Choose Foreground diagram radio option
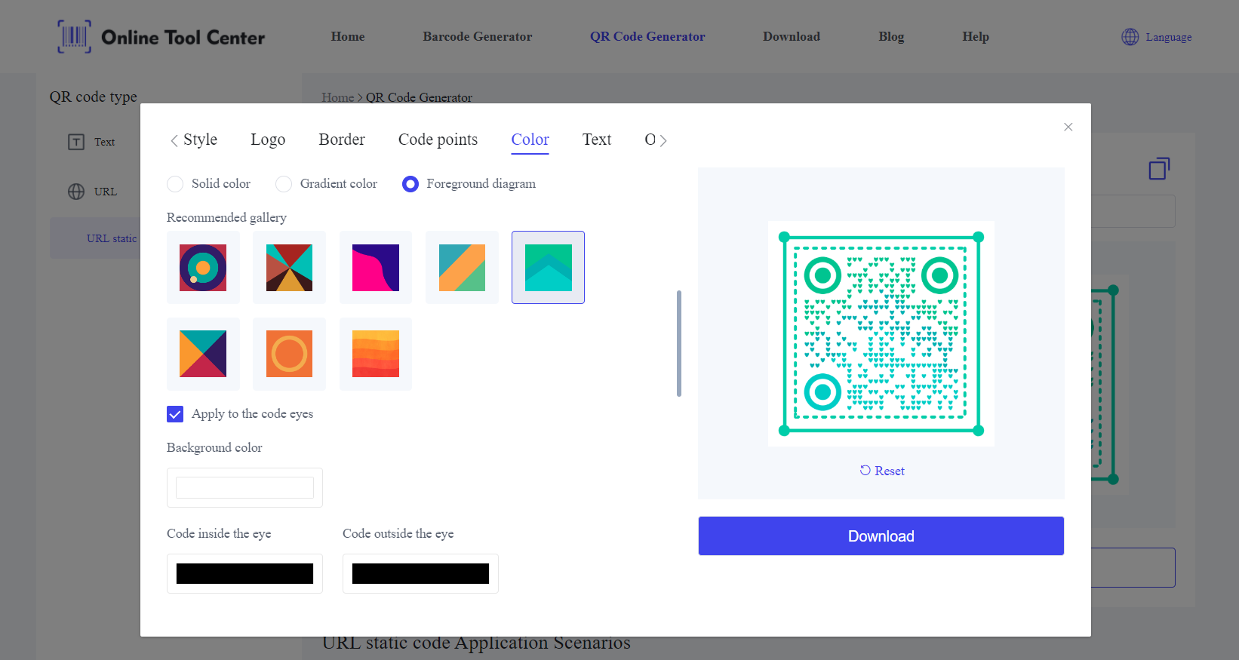This screenshot has width=1239, height=660. pos(410,184)
